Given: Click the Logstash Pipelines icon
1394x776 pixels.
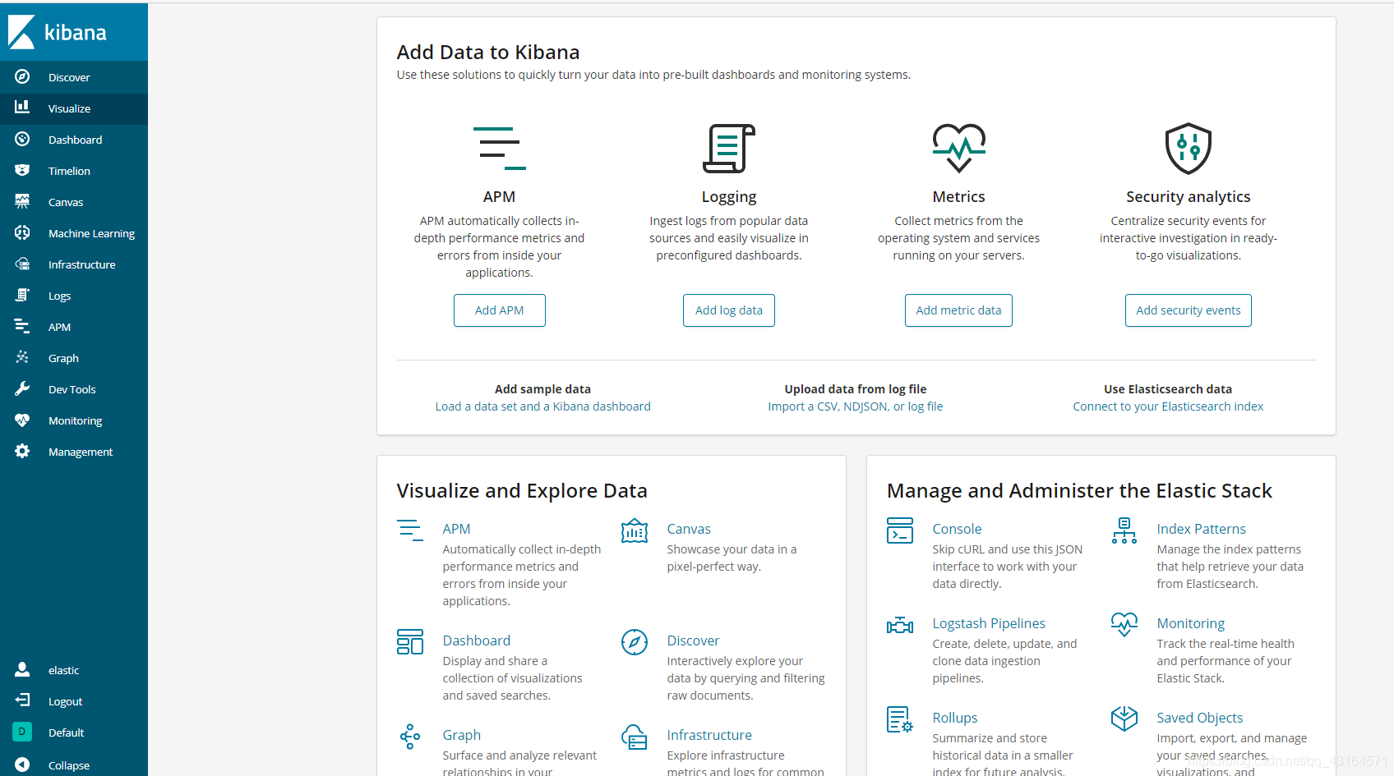Looking at the screenshot, I should (x=900, y=626).
